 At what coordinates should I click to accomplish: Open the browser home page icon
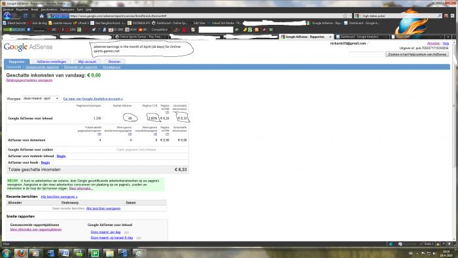click(x=42, y=16)
